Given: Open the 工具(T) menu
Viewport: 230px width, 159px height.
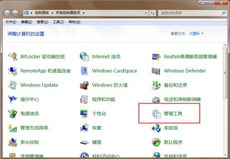Looking at the screenshot, I should 59,22.
